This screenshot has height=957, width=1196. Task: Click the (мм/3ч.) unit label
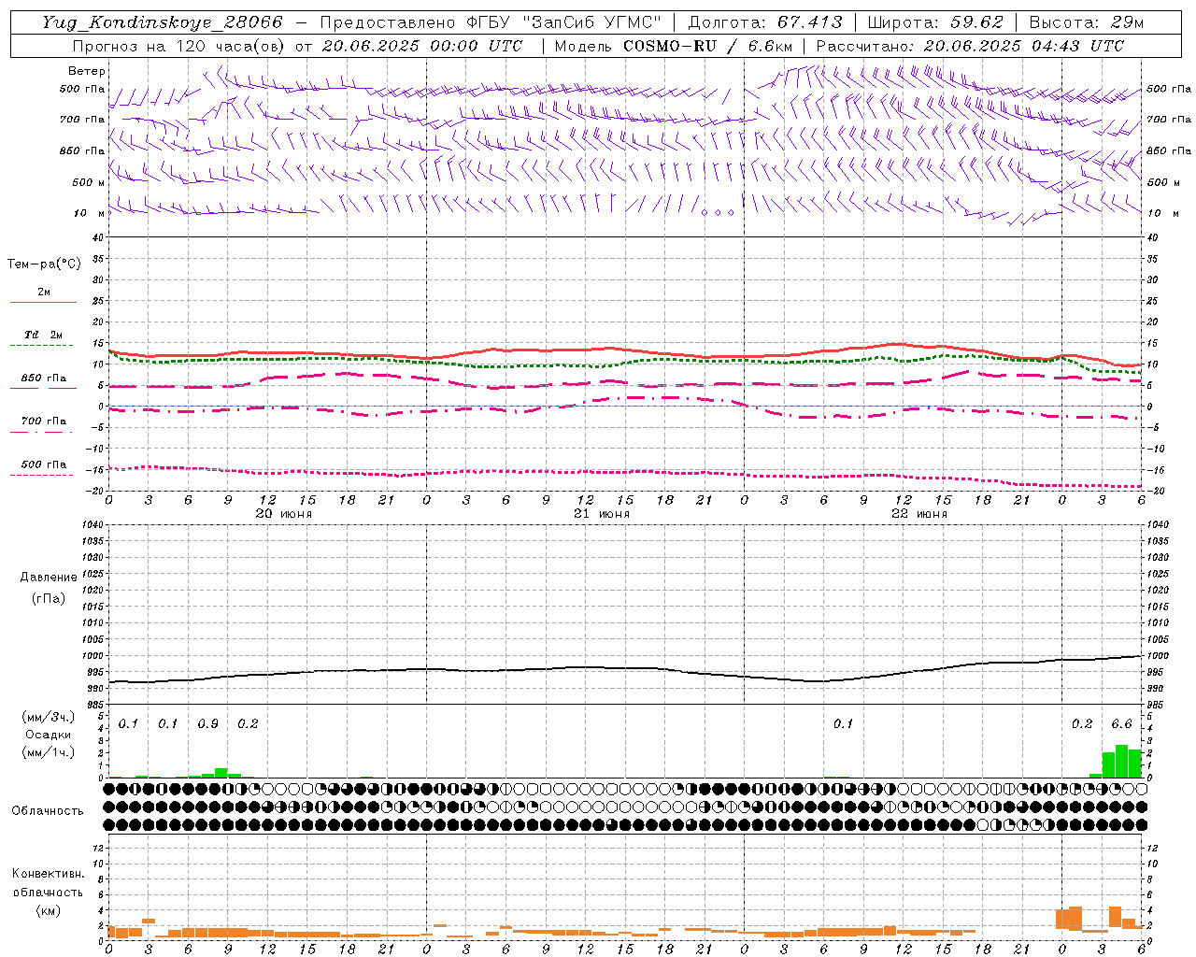click(48, 717)
